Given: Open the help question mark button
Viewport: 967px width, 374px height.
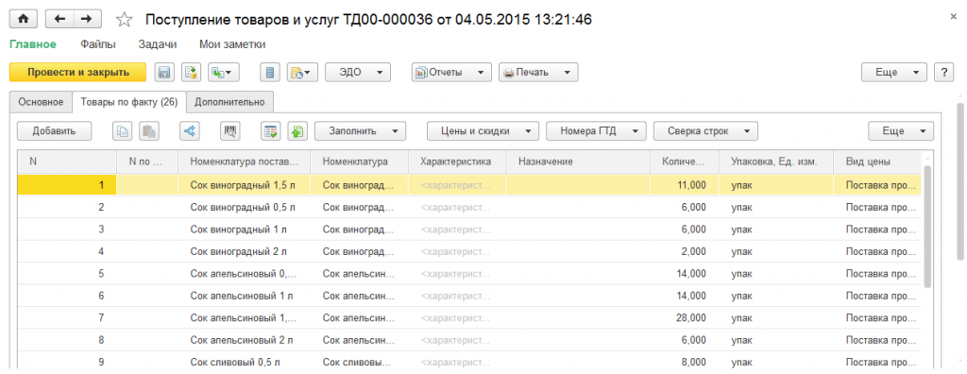Looking at the screenshot, I should tap(944, 72).
